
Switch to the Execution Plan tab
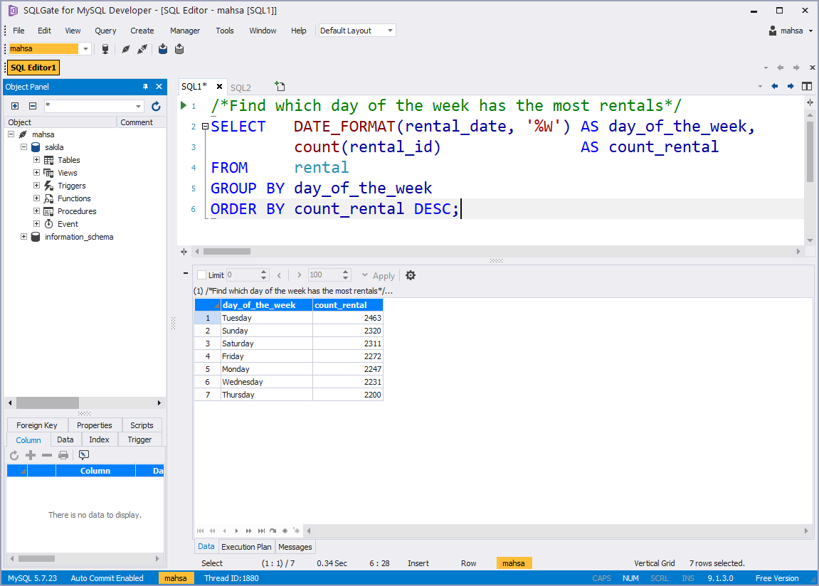(x=246, y=547)
